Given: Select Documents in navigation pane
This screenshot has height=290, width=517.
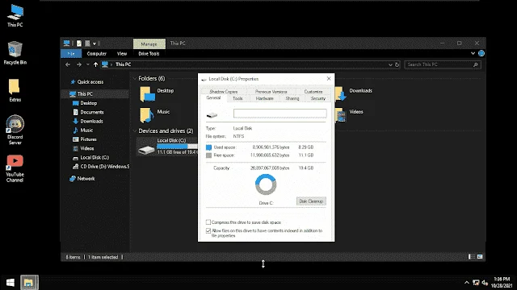Looking at the screenshot, I should [88, 112].
